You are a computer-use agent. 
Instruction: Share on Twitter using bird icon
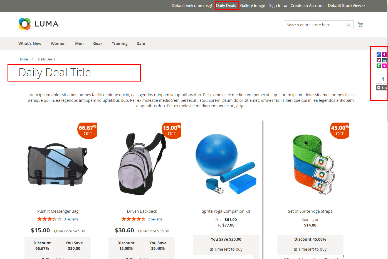pos(379,60)
